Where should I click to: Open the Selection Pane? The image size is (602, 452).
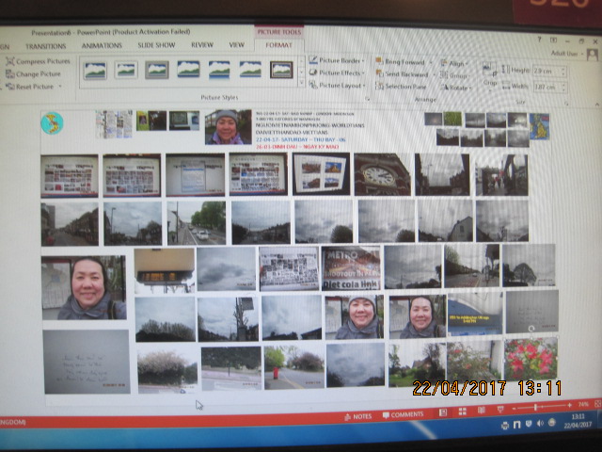[x=402, y=87]
